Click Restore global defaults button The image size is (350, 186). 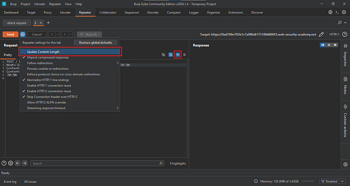tap(95, 42)
